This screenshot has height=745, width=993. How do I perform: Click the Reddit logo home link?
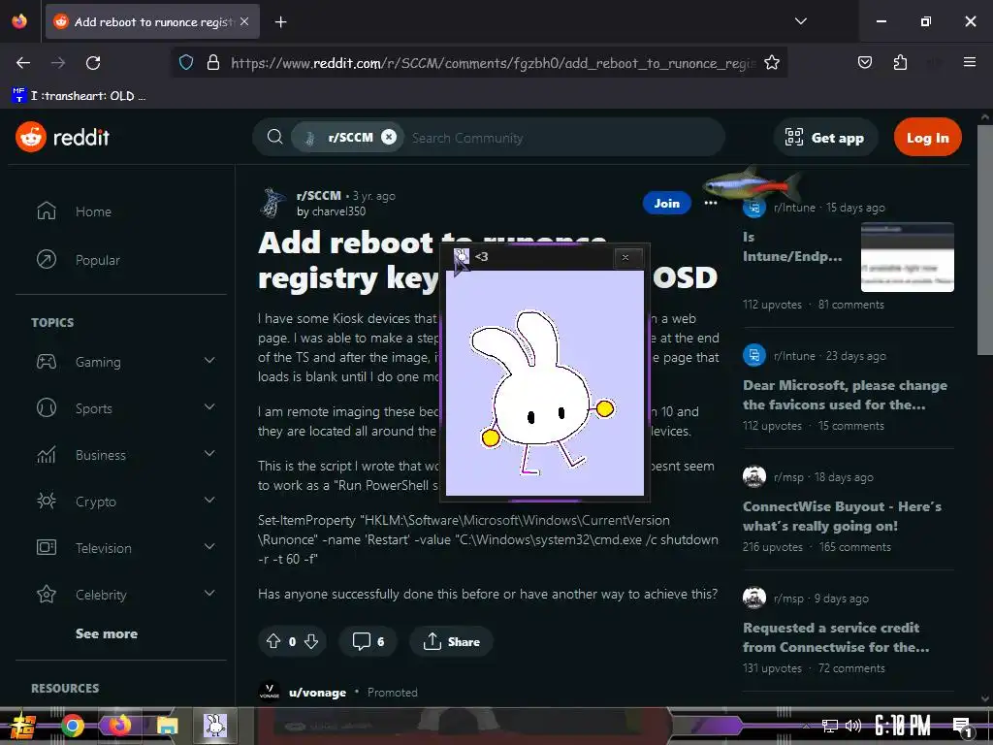(63, 137)
